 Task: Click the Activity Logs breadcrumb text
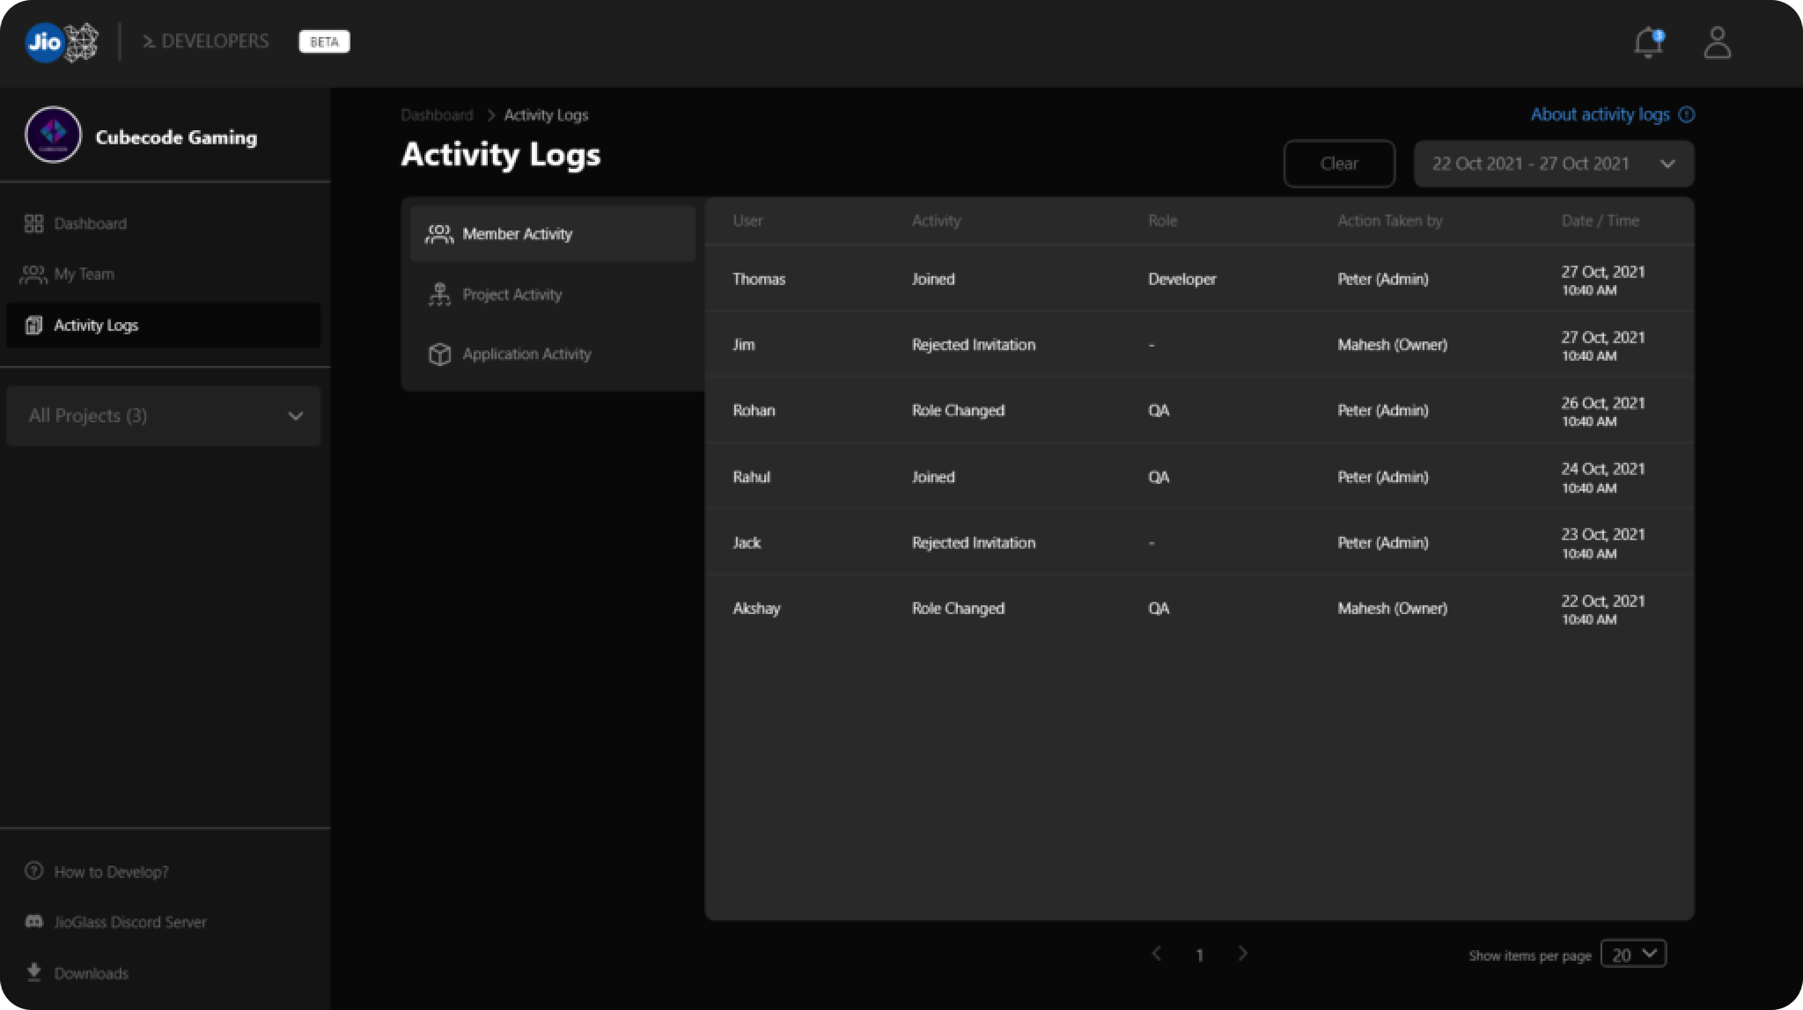pos(546,115)
